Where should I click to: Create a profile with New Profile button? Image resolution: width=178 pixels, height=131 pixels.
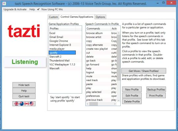point(132,89)
